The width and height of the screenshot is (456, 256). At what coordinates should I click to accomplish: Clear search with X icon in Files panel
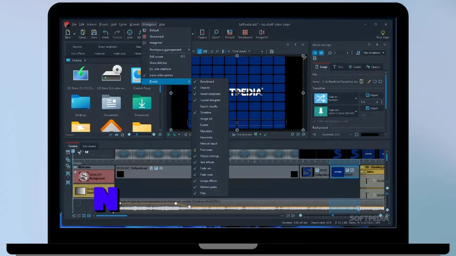pyautogui.click(x=110, y=135)
